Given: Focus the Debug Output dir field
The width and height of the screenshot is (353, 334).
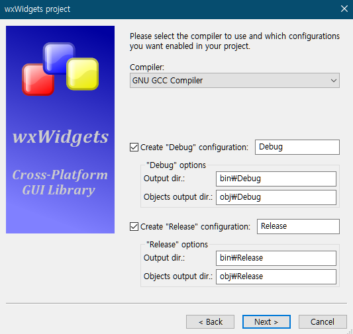Looking at the screenshot, I should [x=276, y=179].
